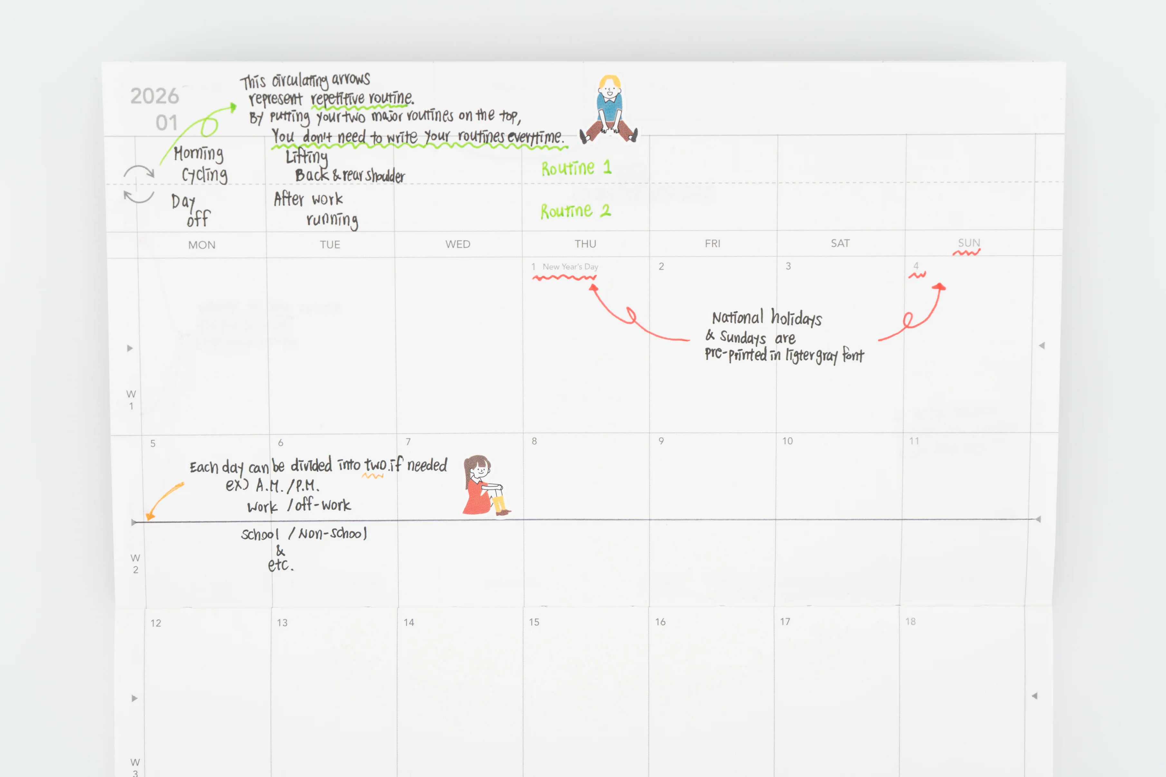
Task: Click the Lifting handwritten entry
Action: 345,166
